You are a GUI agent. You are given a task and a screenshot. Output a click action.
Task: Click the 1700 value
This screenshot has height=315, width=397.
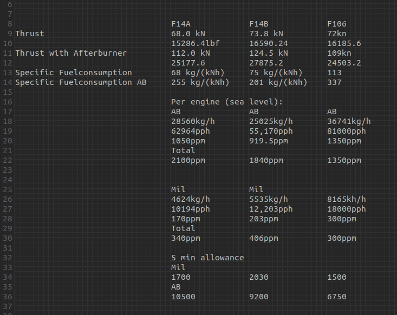181,277
